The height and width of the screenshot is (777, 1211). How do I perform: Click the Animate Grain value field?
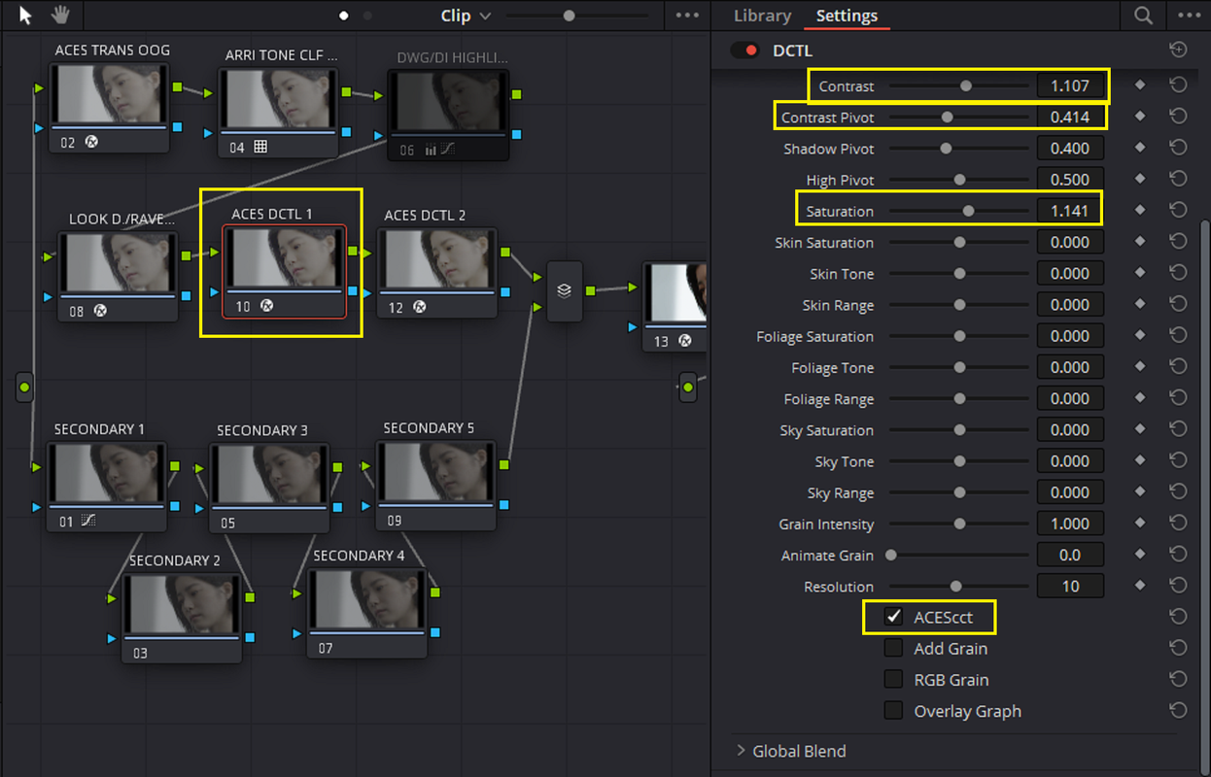[x=1070, y=555]
